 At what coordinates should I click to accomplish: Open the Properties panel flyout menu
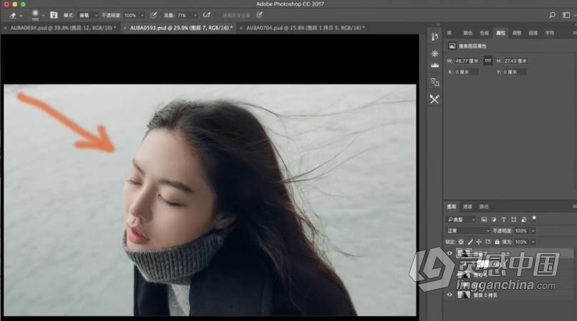point(574,33)
